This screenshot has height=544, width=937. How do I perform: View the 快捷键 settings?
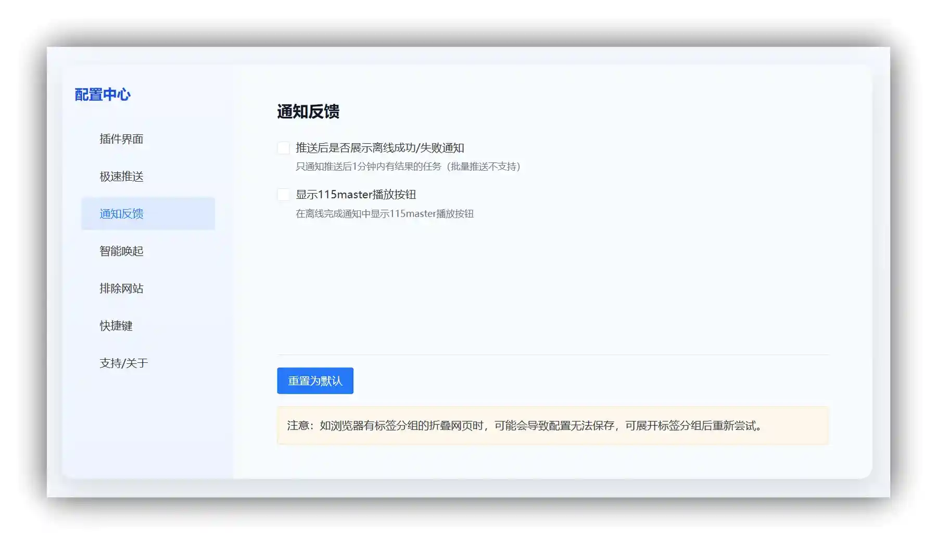point(116,326)
